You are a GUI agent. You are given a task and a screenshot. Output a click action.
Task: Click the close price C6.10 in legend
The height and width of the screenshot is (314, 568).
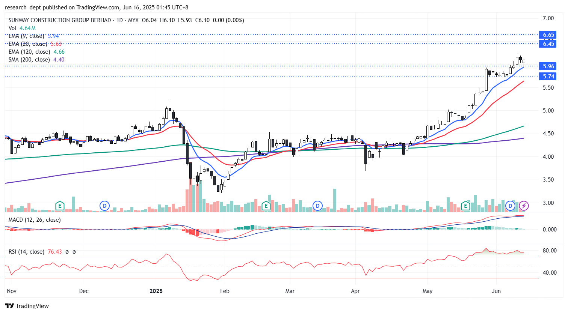(202, 20)
